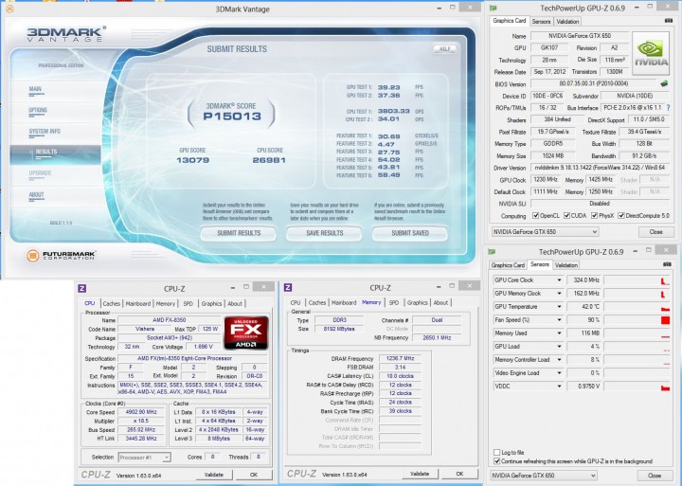This screenshot has height=486, width=682.
Task: Click the SUBMIT SAVED button
Action: pyautogui.click(x=410, y=233)
